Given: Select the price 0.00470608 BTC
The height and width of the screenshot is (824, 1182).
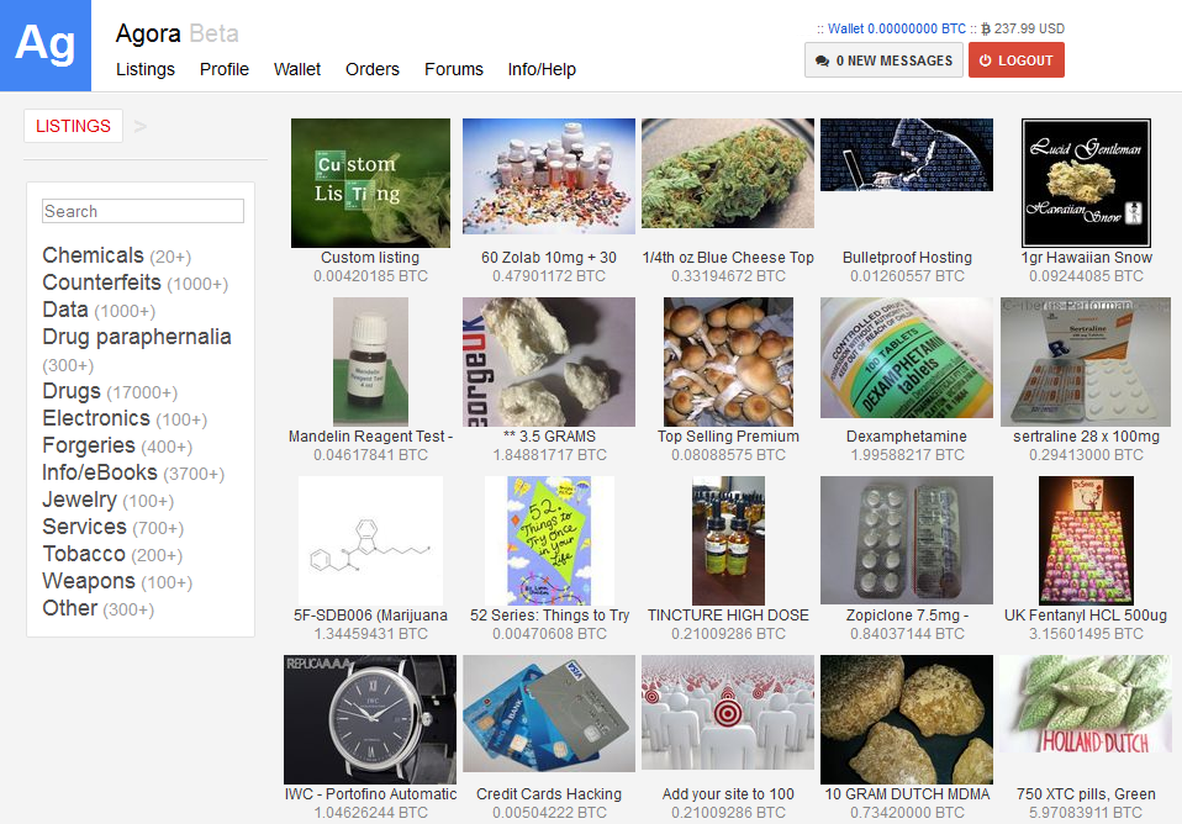Looking at the screenshot, I should pyautogui.click(x=550, y=633).
